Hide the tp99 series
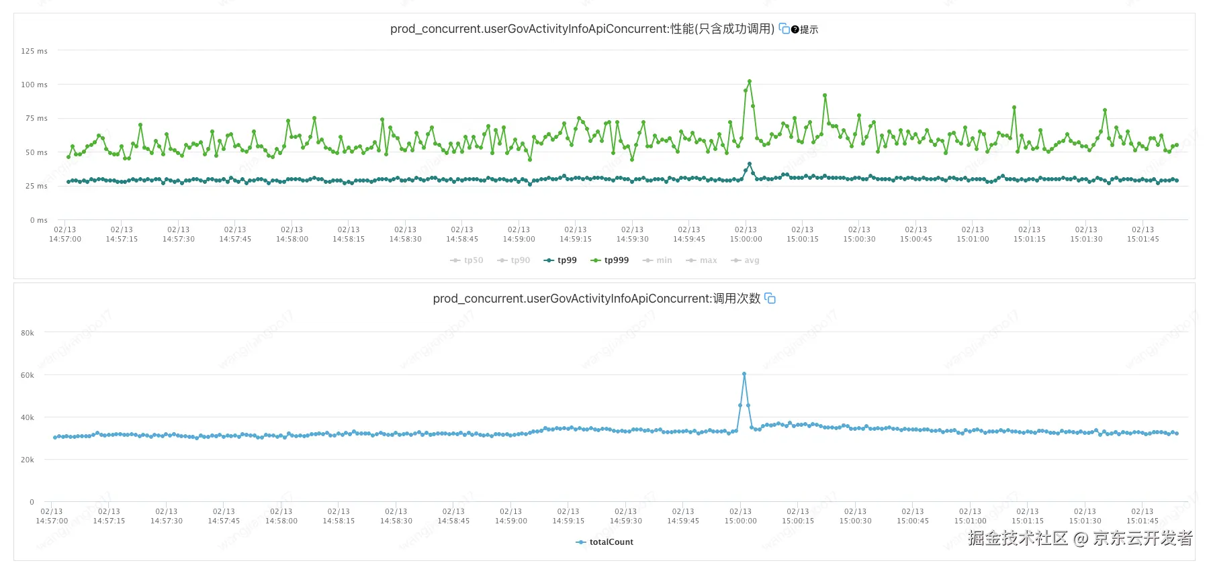 (x=560, y=260)
